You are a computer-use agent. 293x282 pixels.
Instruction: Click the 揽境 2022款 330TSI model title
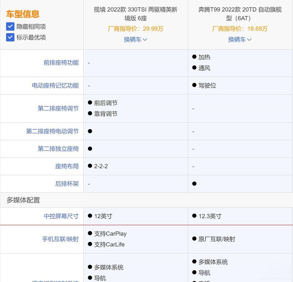pyautogui.click(x=135, y=14)
